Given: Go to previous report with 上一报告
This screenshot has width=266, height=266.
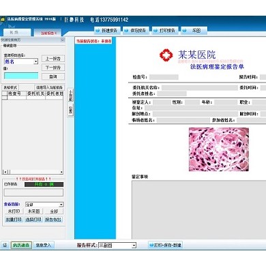Looking at the screenshot, I should [x=53, y=59].
